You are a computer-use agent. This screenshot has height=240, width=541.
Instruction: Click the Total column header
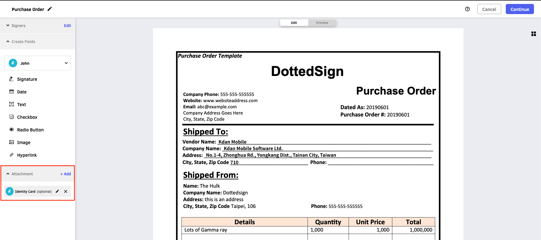point(413,222)
